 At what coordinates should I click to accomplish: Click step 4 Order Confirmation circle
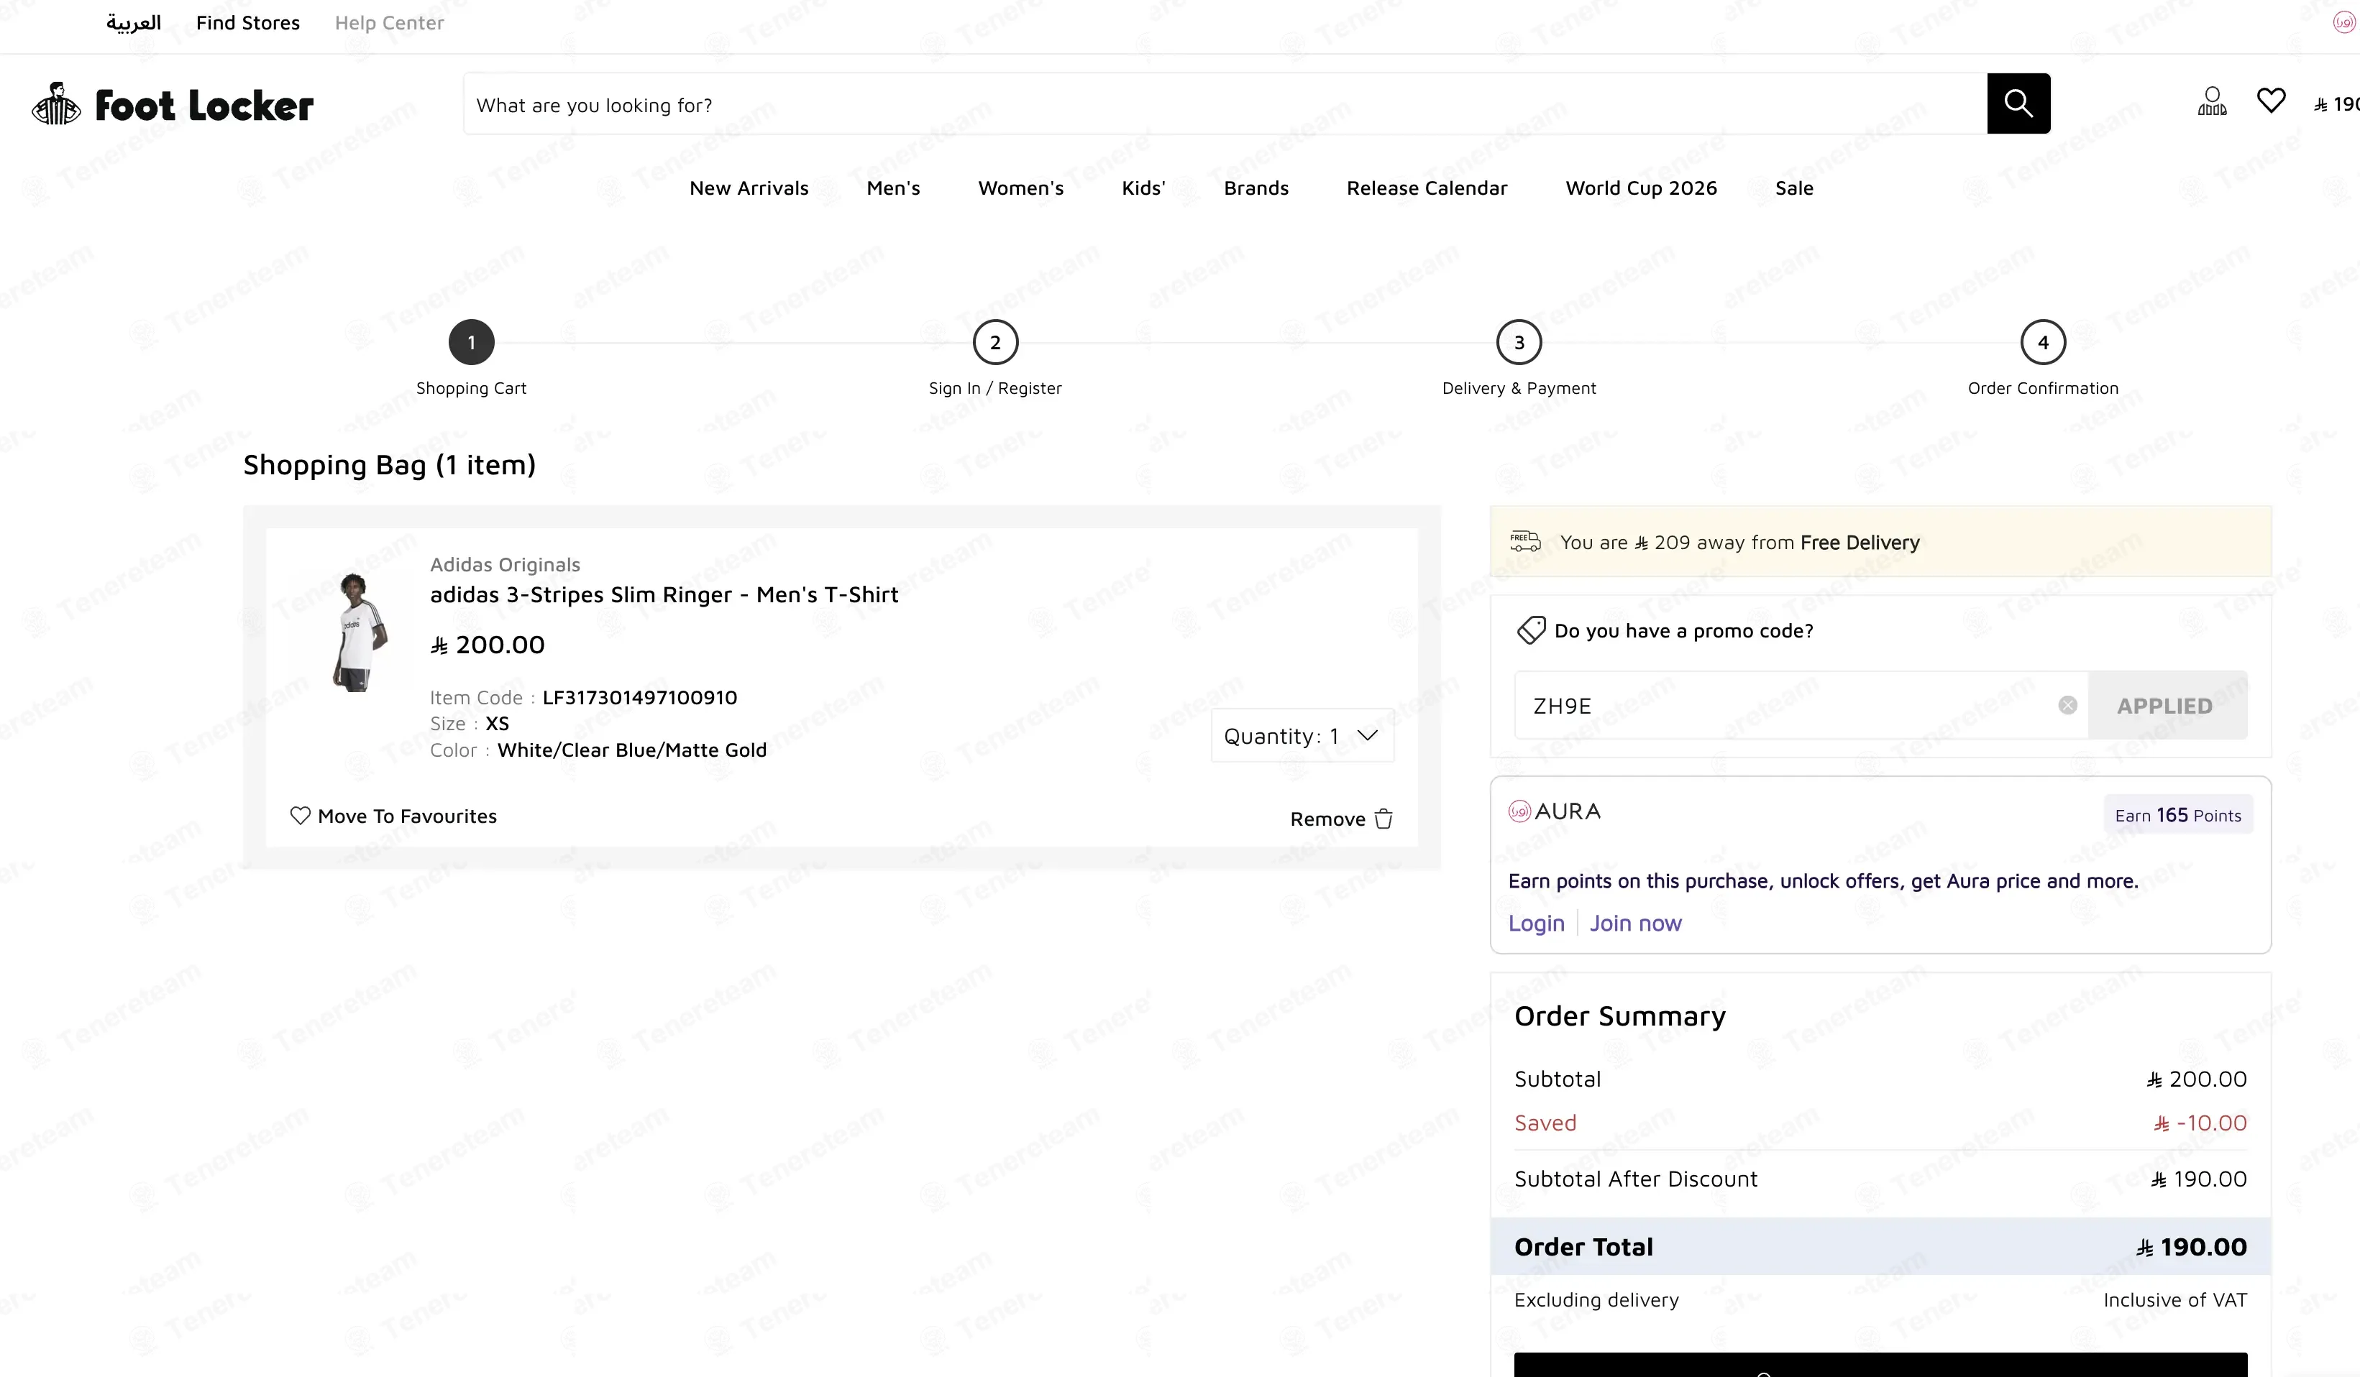2044,343
